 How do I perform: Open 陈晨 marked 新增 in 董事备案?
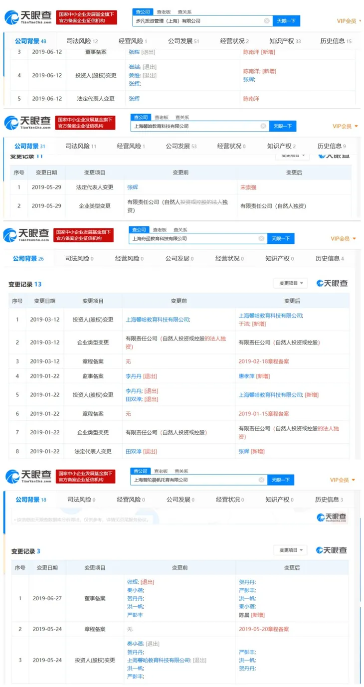244,615
